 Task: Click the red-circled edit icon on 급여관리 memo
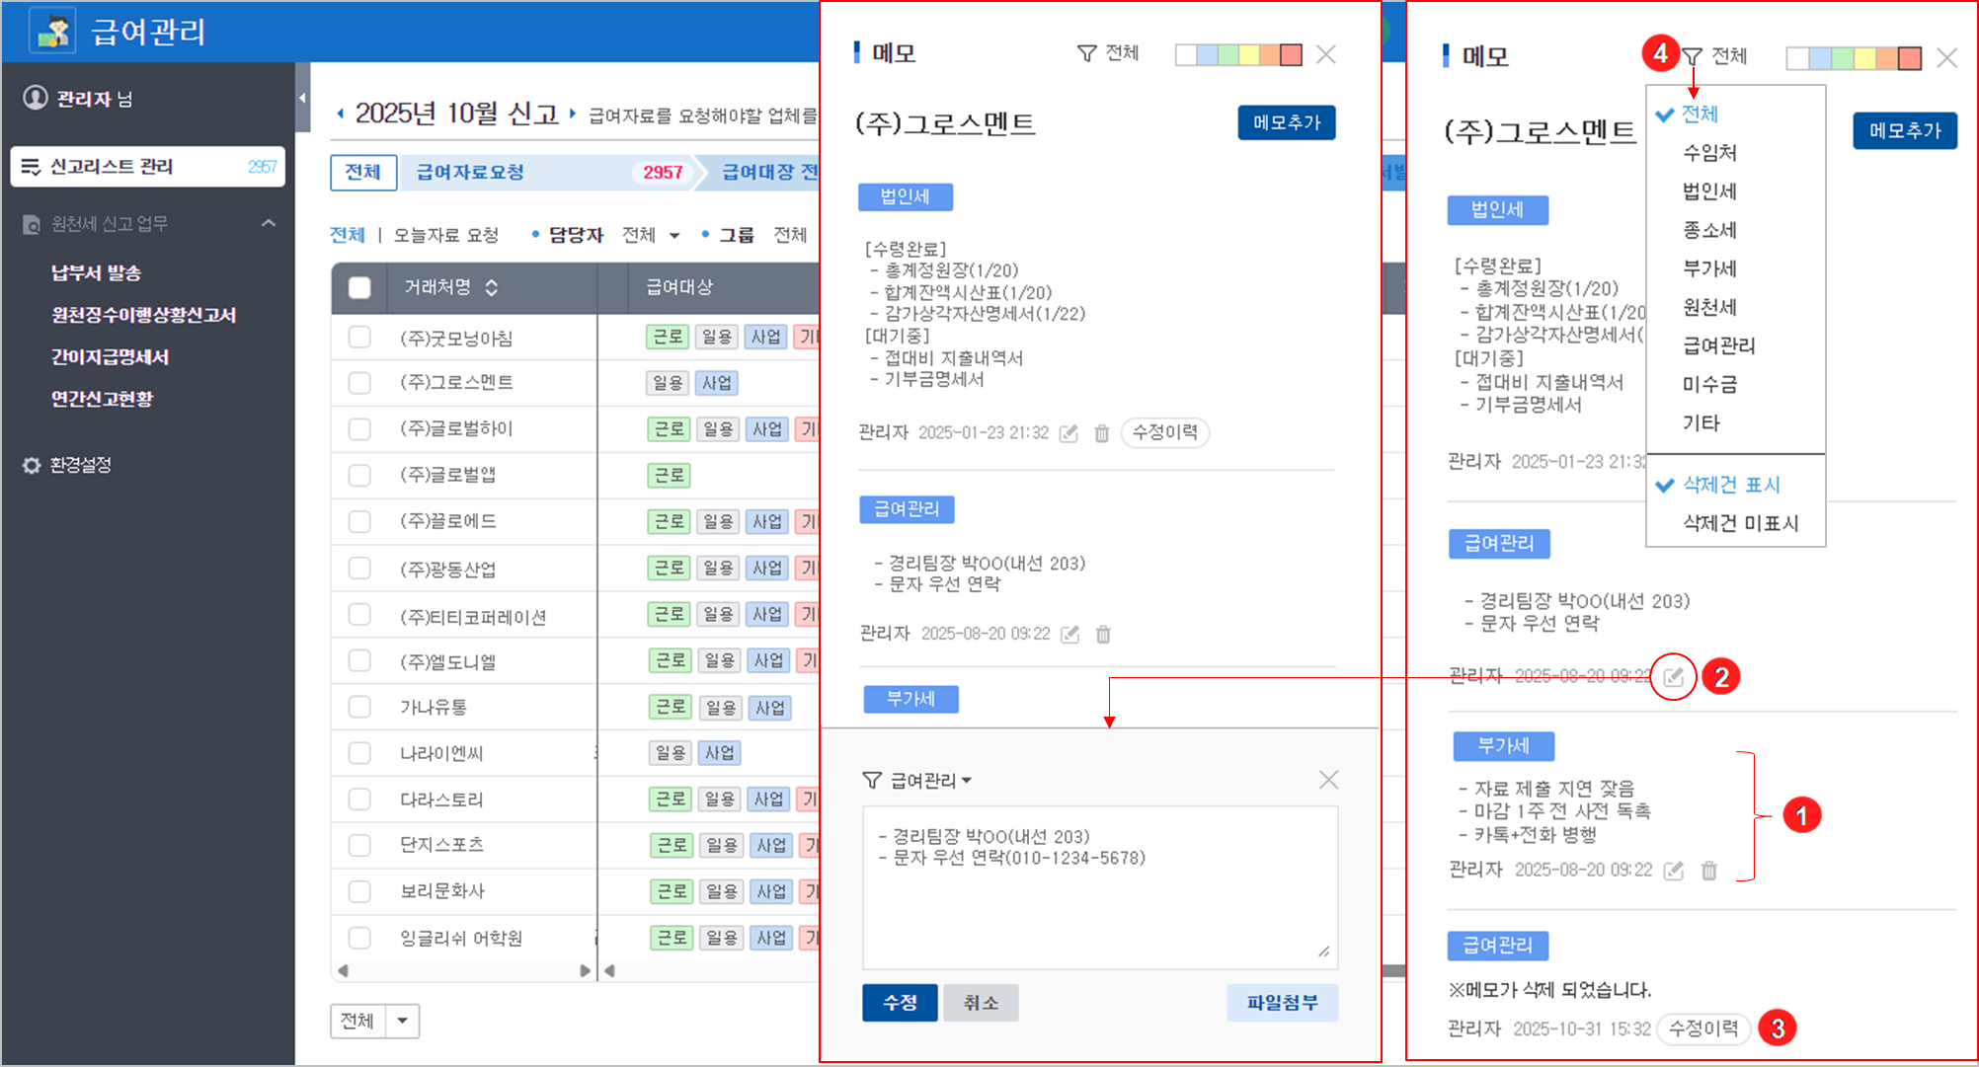1673,677
